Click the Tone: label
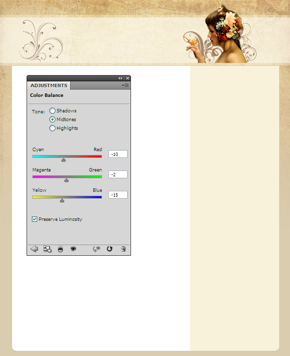This screenshot has height=356, width=290. (x=38, y=112)
